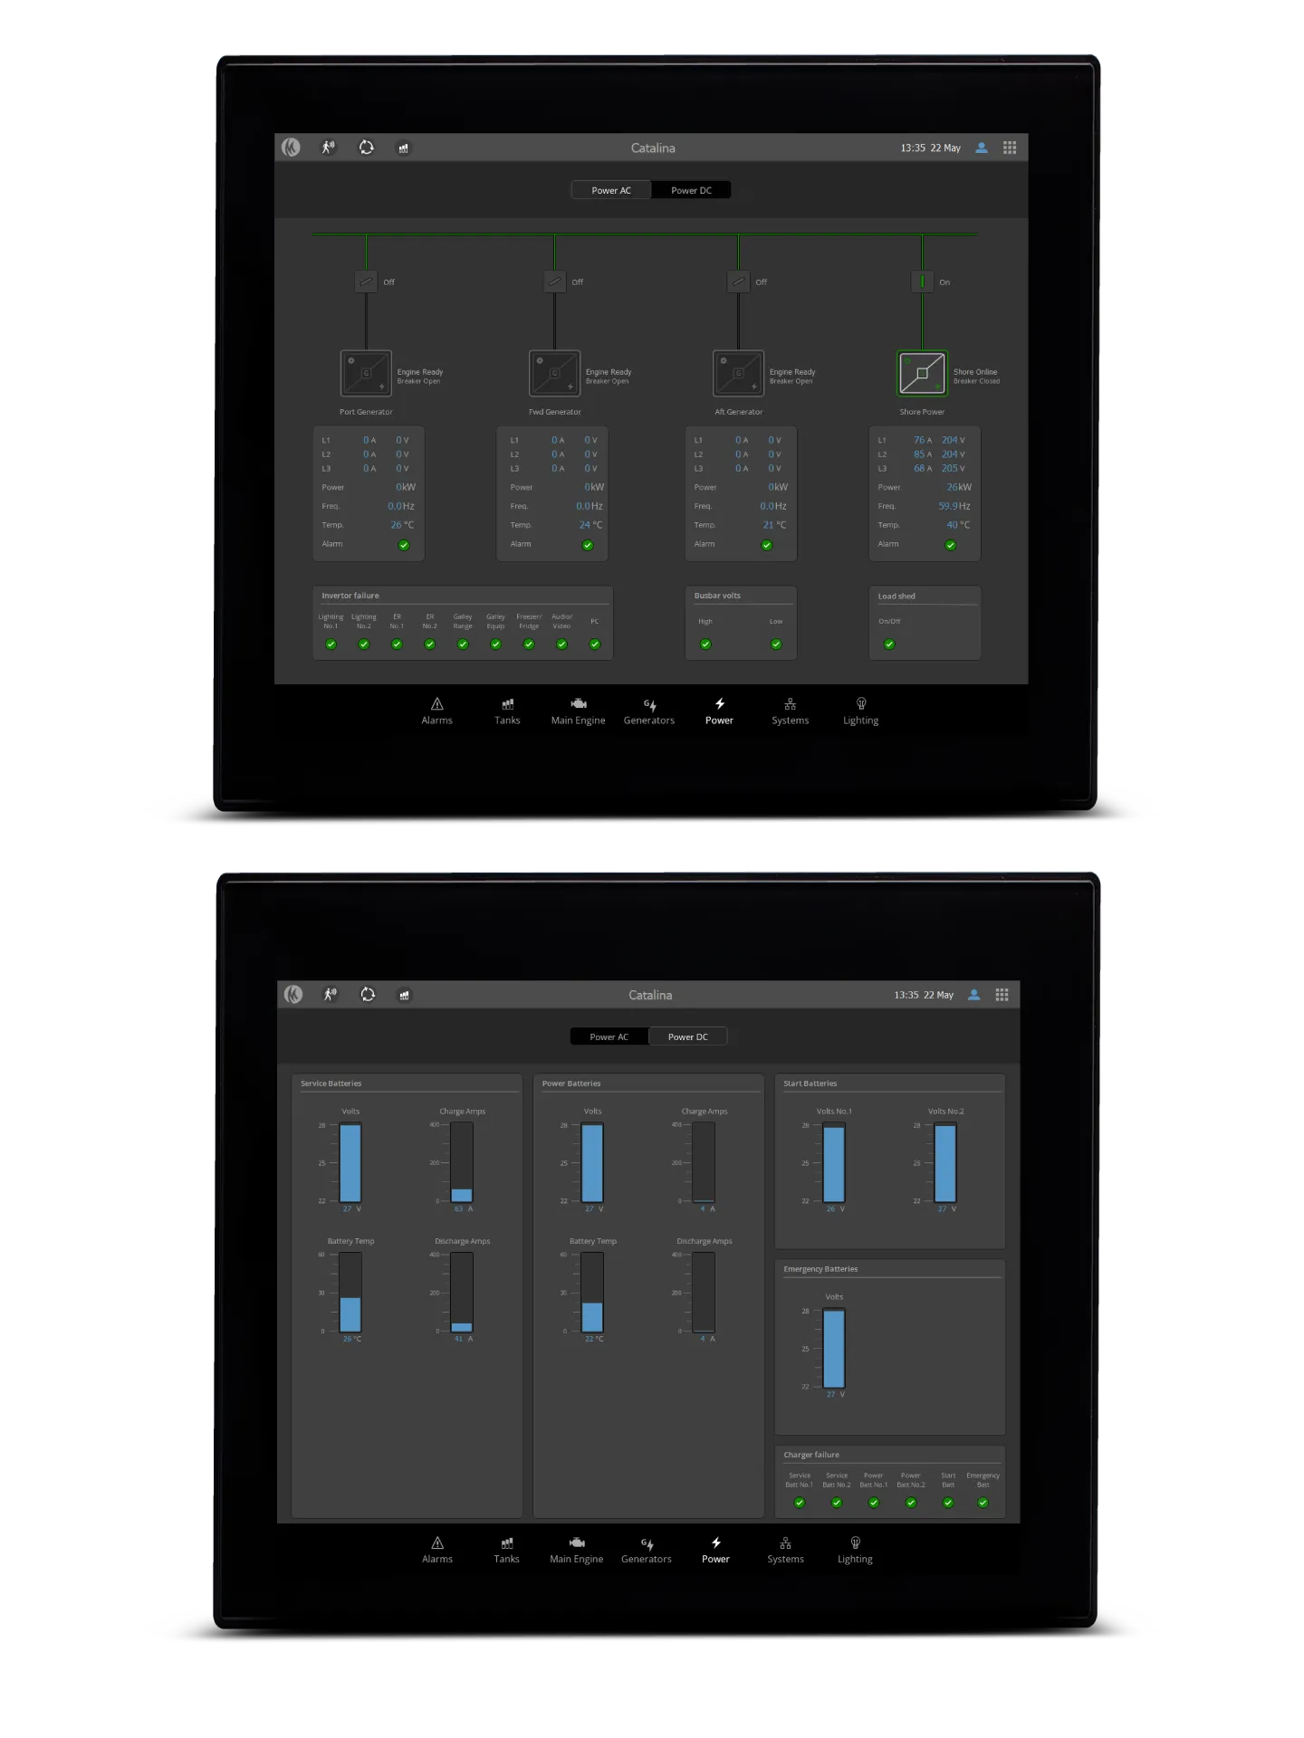Image resolution: width=1304 pixels, height=1738 pixels.
Task: Open Systems on the top screen
Action: point(790,711)
